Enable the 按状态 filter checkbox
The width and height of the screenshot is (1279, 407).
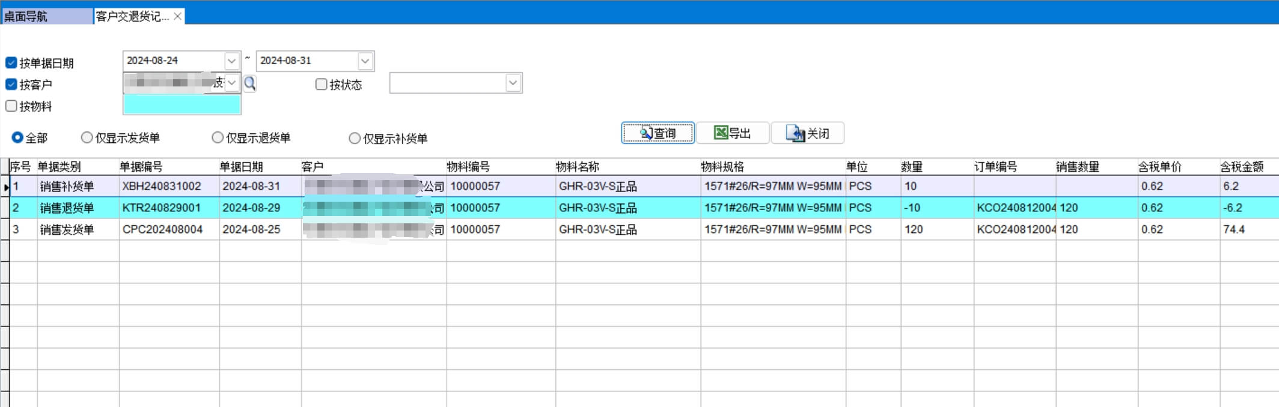point(322,85)
